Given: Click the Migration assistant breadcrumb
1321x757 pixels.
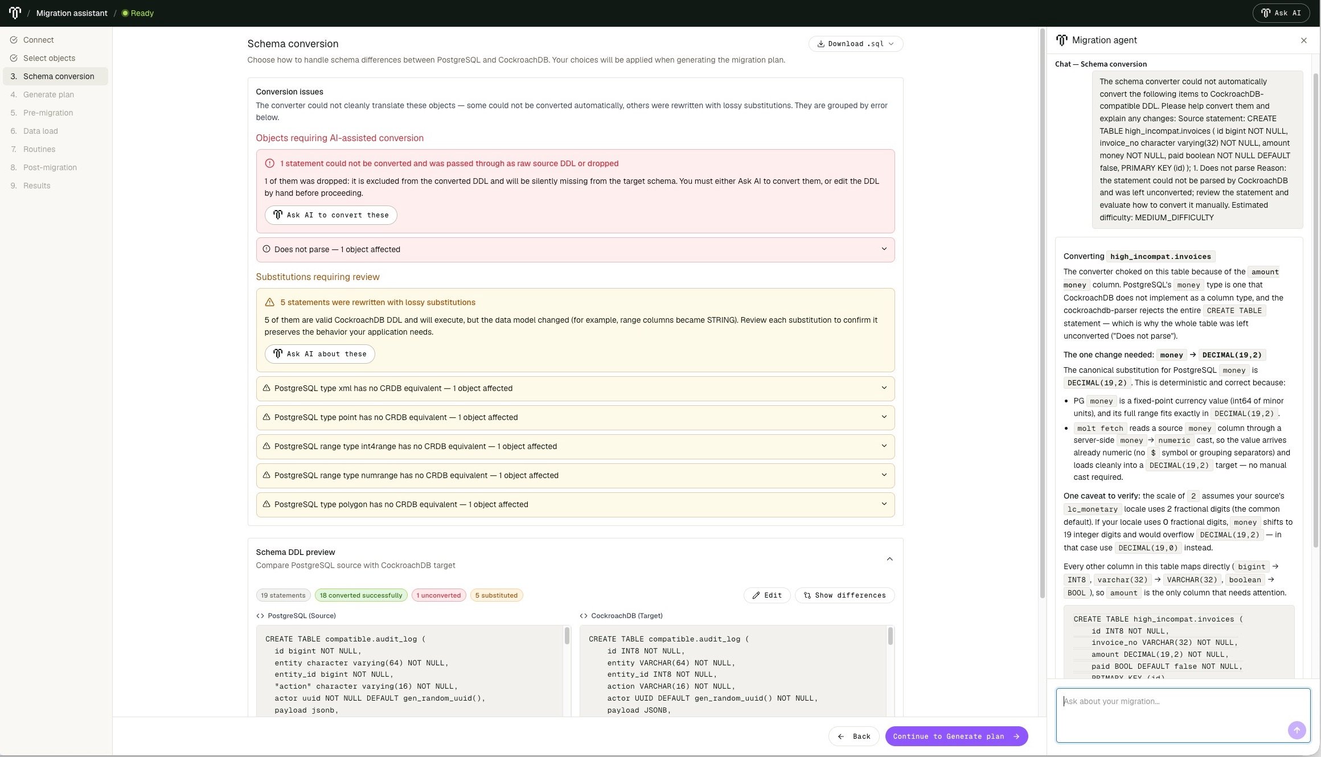Looking at the screenshot, I should (72, 13).
